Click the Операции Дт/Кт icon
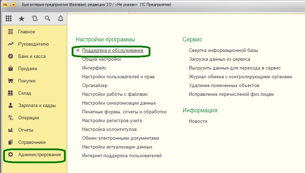 [x=11, y=118]
